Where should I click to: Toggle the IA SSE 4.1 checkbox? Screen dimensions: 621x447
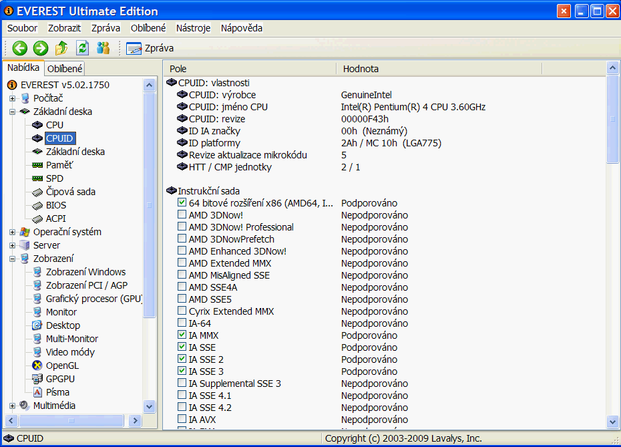click(182, 395)
